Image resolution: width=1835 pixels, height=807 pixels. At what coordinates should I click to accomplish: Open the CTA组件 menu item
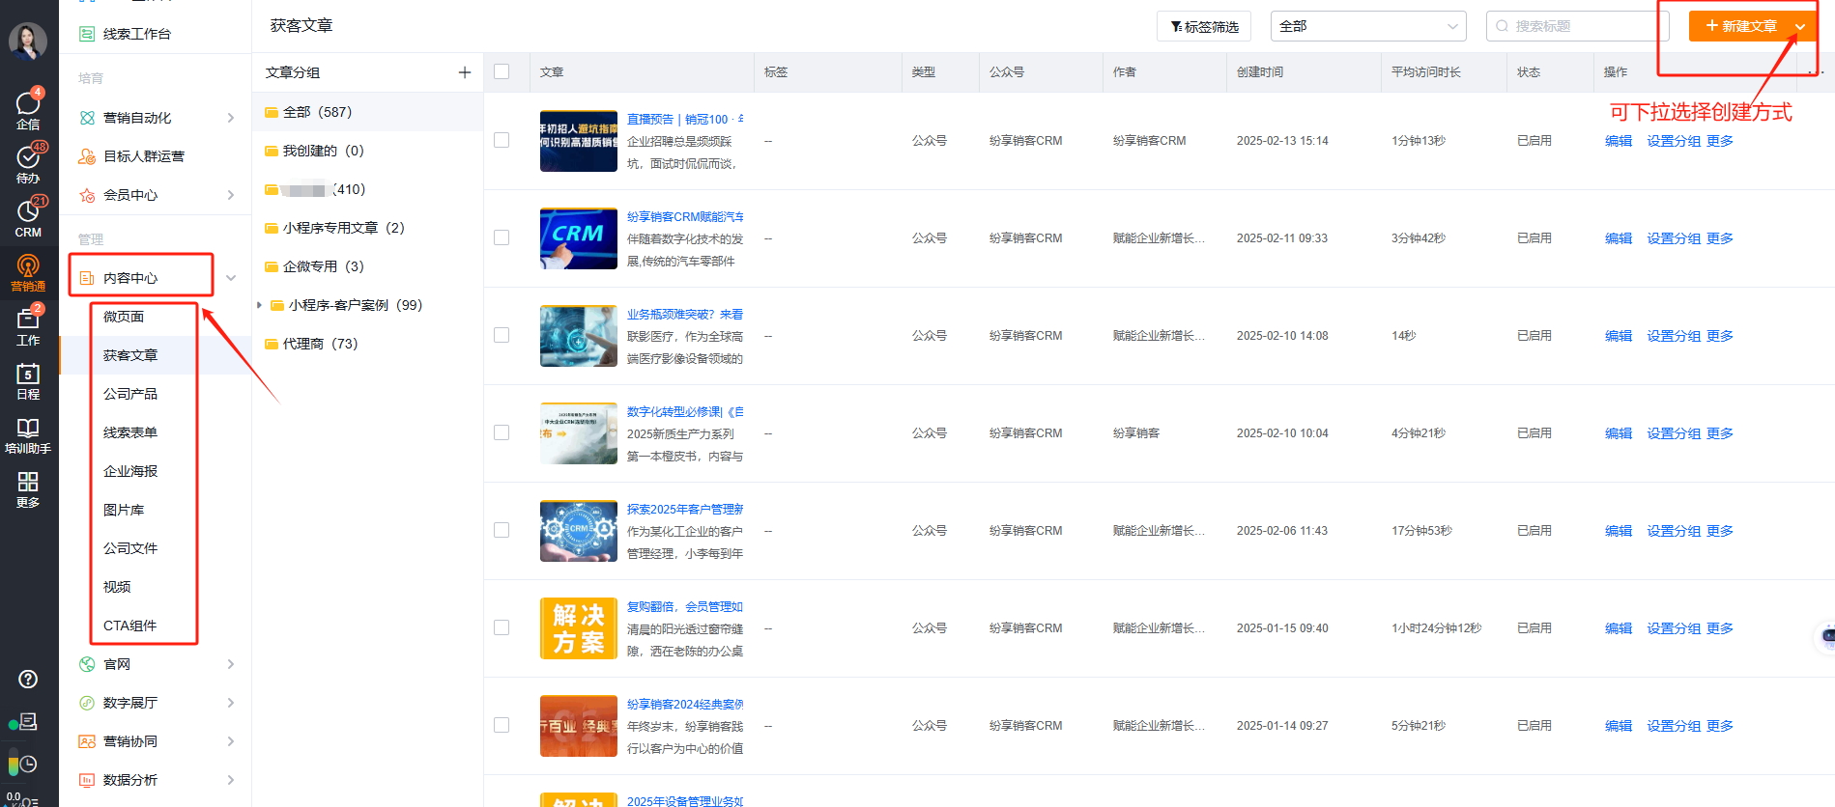click(x=130, y=626)
